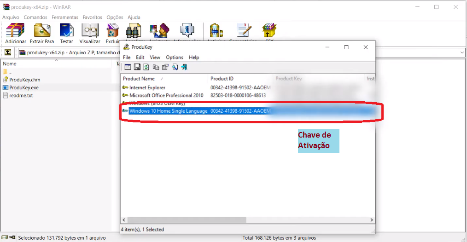Close the ProduKey window

[365, 47]
